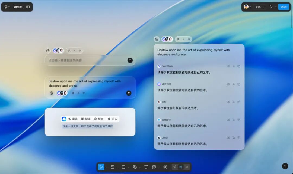The width and height of the screenshot is (293, 174).
Task: Switch to Design mode in bottom toolbar
Action: click(x=181, y=167)
